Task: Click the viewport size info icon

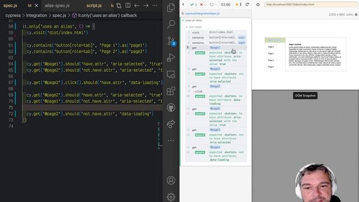Action: (x=356, y=15)
